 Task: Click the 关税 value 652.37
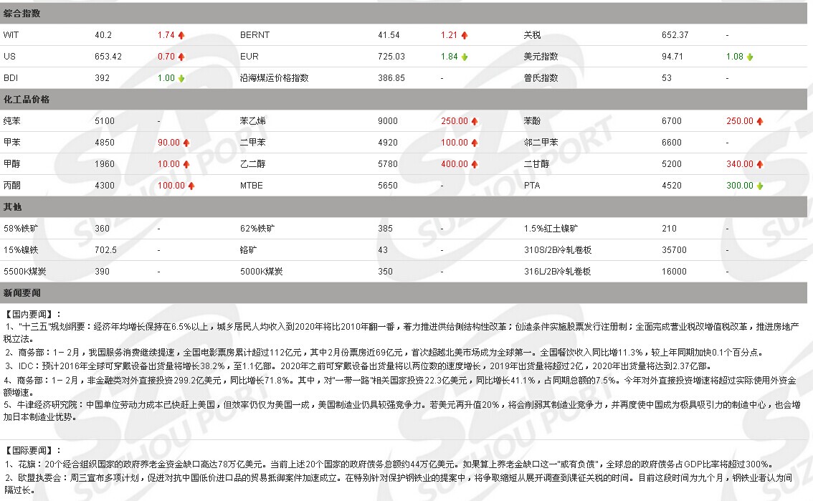click(675, 35)
